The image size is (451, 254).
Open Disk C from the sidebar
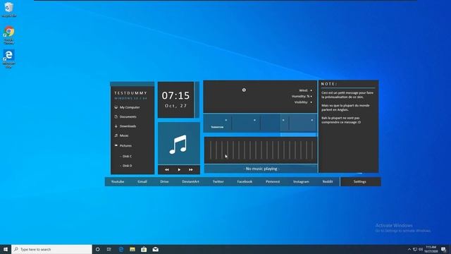point(126,157)
